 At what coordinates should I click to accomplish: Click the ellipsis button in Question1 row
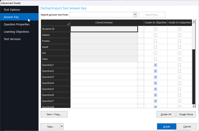pyautogui.click(x=141, y=65)
